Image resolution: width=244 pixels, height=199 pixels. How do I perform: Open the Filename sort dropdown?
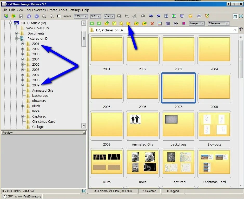coord(227,23)
